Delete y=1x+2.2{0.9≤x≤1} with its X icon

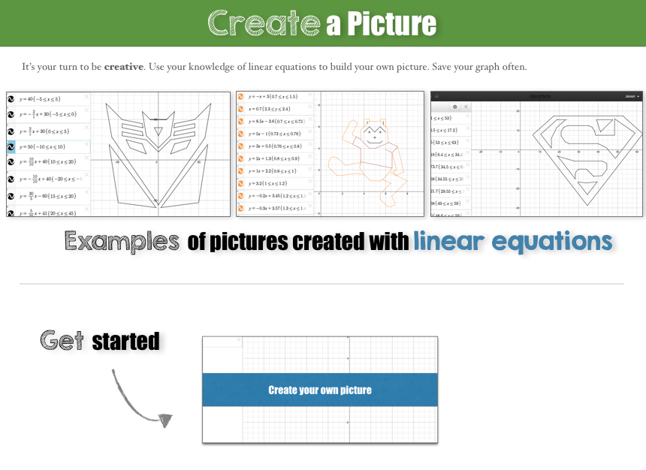(310, 169)
